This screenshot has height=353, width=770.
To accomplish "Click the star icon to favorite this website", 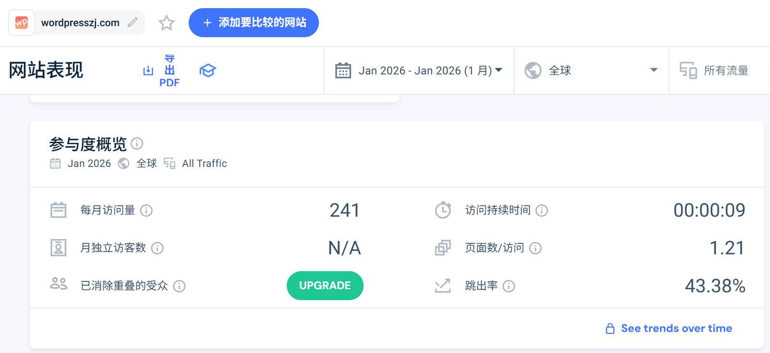I will click(166, 22).
